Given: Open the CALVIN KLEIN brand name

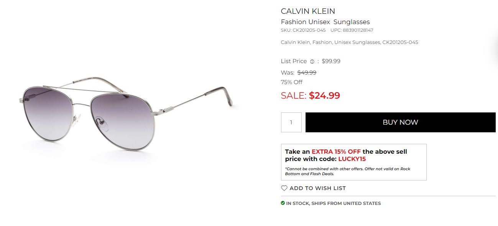Looking at the screenshot, I should (x=308, y=11).
